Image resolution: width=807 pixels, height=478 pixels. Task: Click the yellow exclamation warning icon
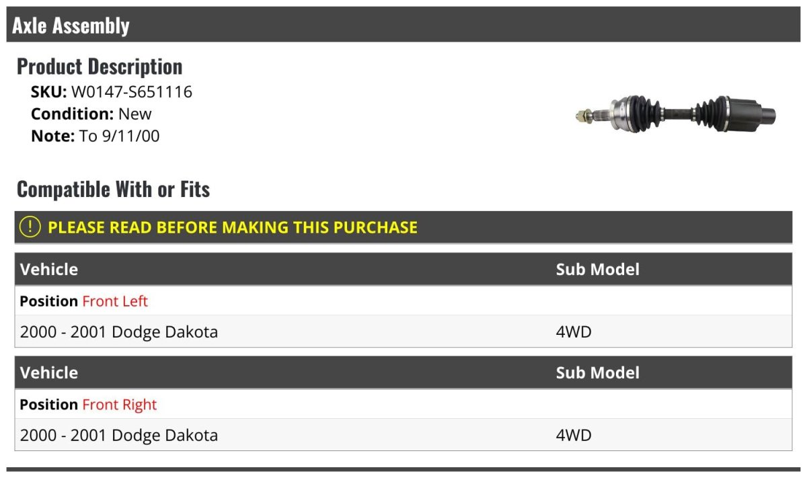pos(30,227)
